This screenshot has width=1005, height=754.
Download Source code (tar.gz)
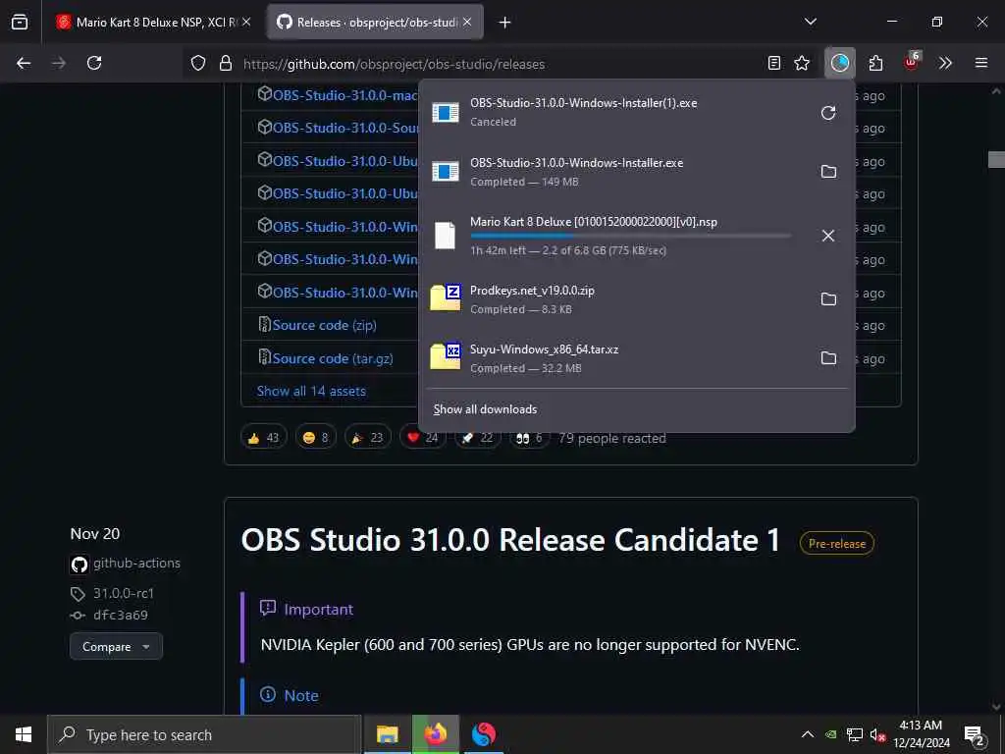click(333, 358)
